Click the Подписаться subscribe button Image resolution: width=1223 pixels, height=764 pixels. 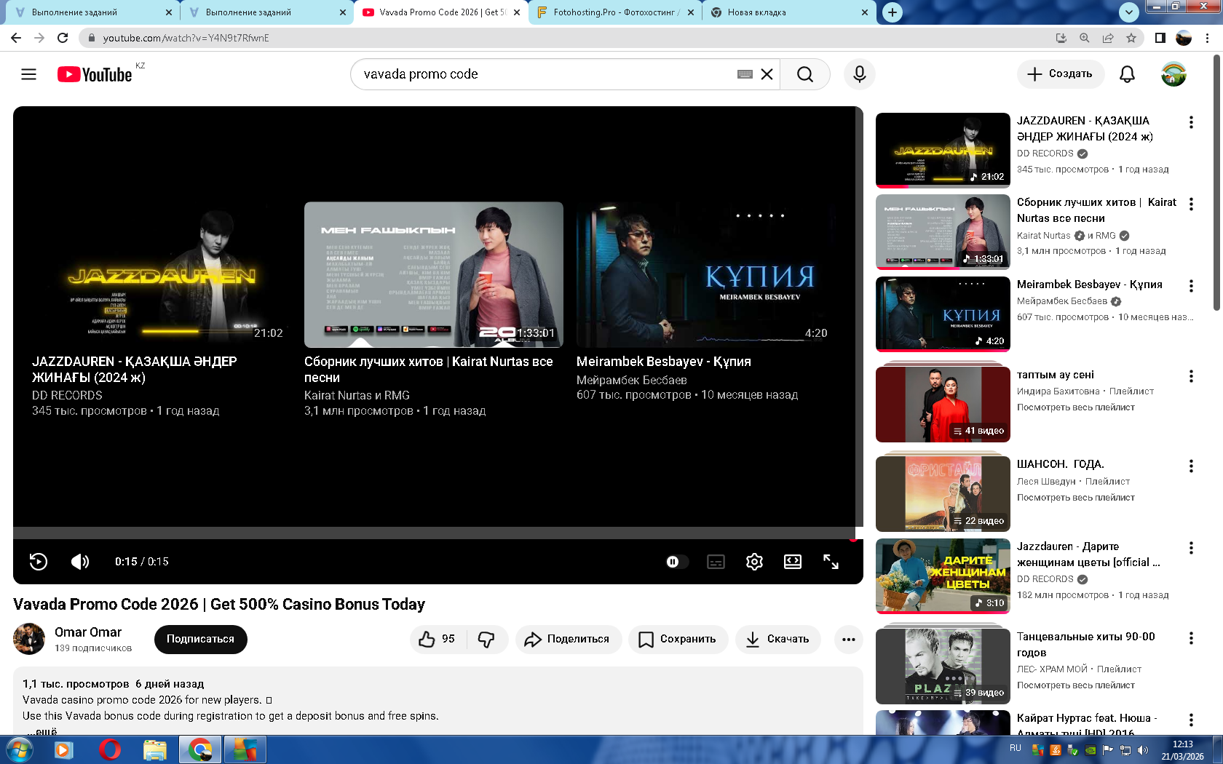click(x=200, y=639)
